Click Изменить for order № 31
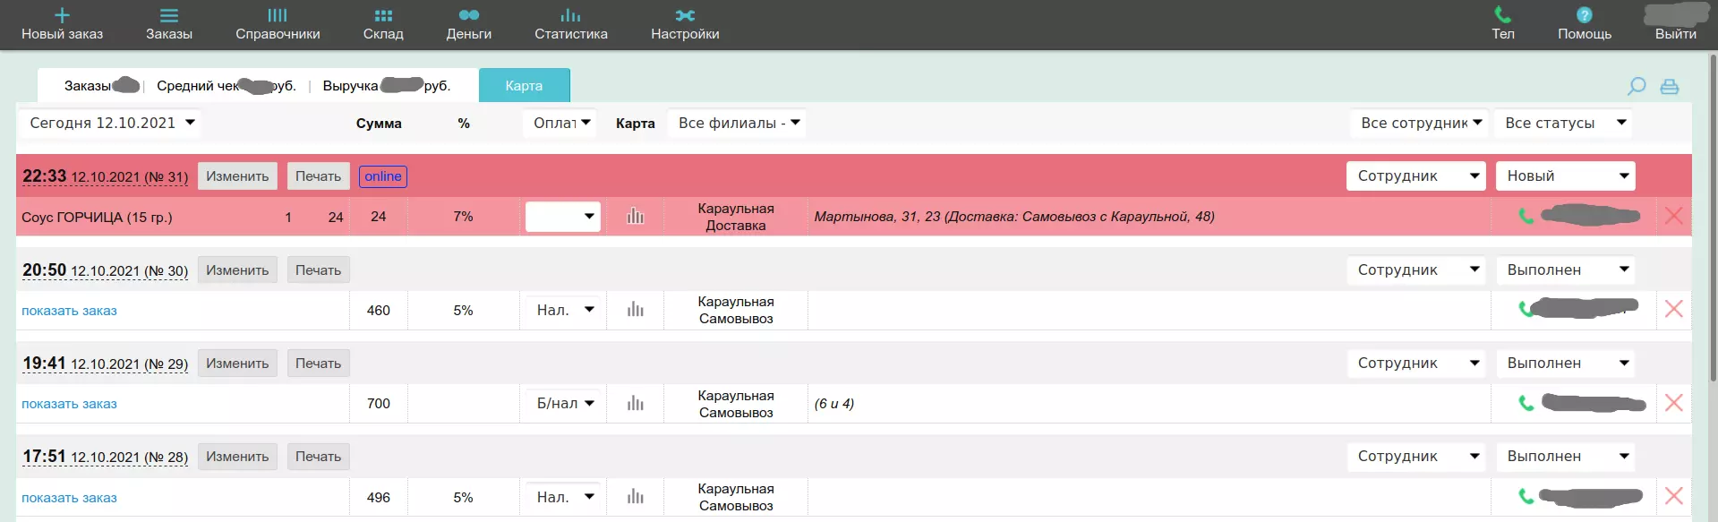The height and width of the screenshot is (522, 1718). (x=237, y=176)
